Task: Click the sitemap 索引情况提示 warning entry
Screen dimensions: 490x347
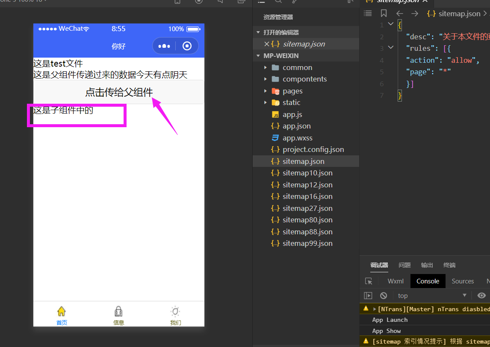Action: click(x=425, y=341)
